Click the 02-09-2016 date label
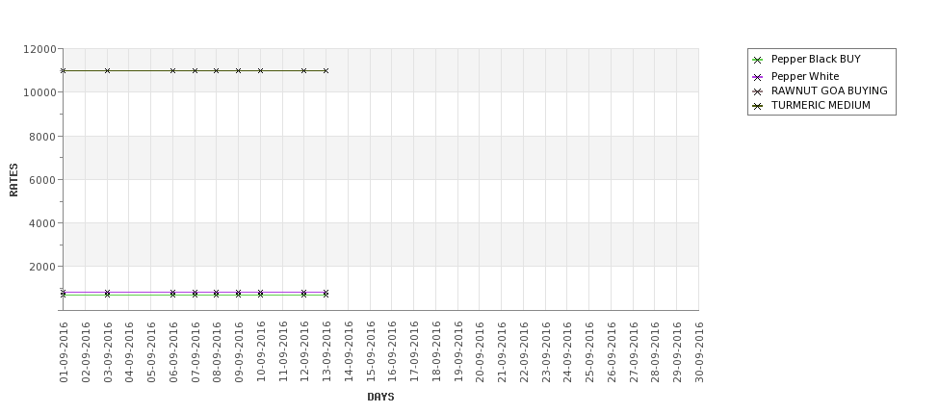The width and height of the screenshot is (939, 413). (x=86, y=352)
